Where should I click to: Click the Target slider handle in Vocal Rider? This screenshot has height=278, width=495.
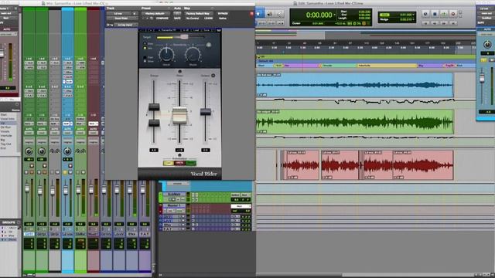pyautogui.click(x=184, y=37)
